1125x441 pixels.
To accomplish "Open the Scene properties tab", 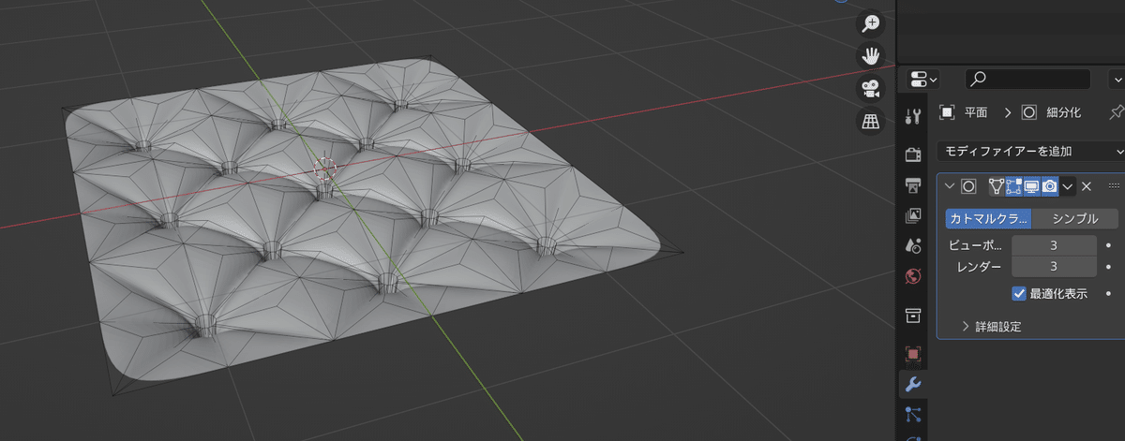I will [x=913, y=245].
